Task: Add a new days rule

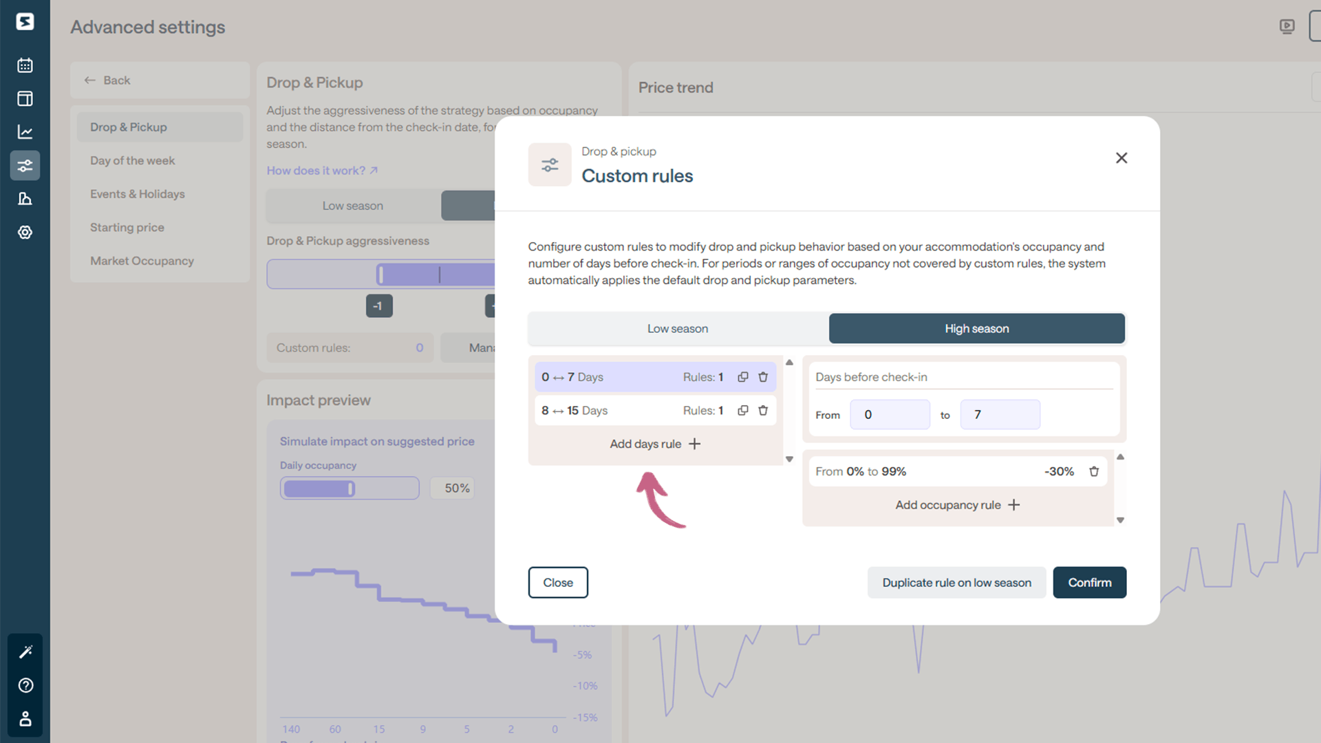Action: (x=655, y=444)
